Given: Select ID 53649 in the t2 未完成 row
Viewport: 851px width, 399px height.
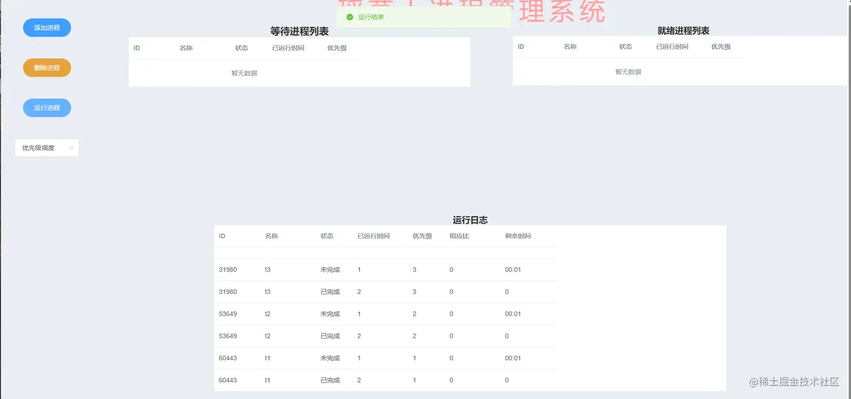Looking at the screenshot, I should (x=228, y=314).
